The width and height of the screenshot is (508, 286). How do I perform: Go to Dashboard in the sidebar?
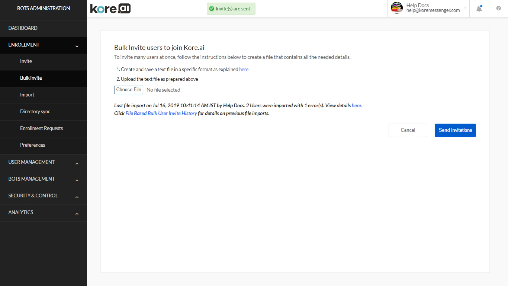tap(44, 28)
